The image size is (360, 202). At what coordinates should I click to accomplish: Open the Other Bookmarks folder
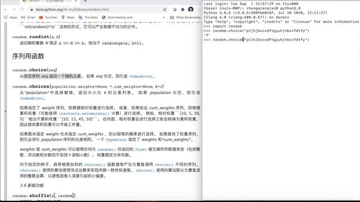[x=185, y=17]
